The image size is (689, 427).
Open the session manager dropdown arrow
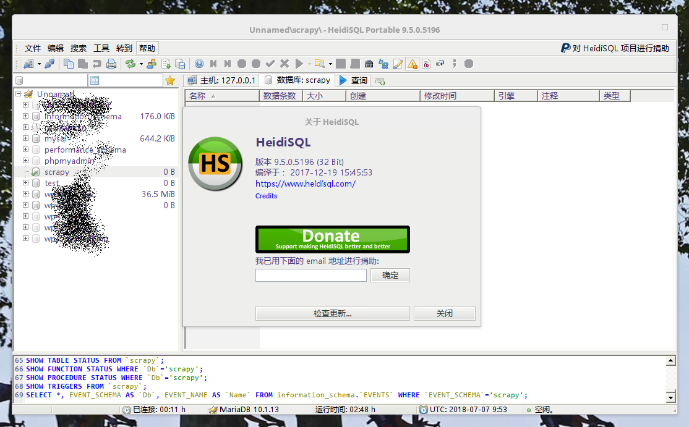(x=39, y=64)
